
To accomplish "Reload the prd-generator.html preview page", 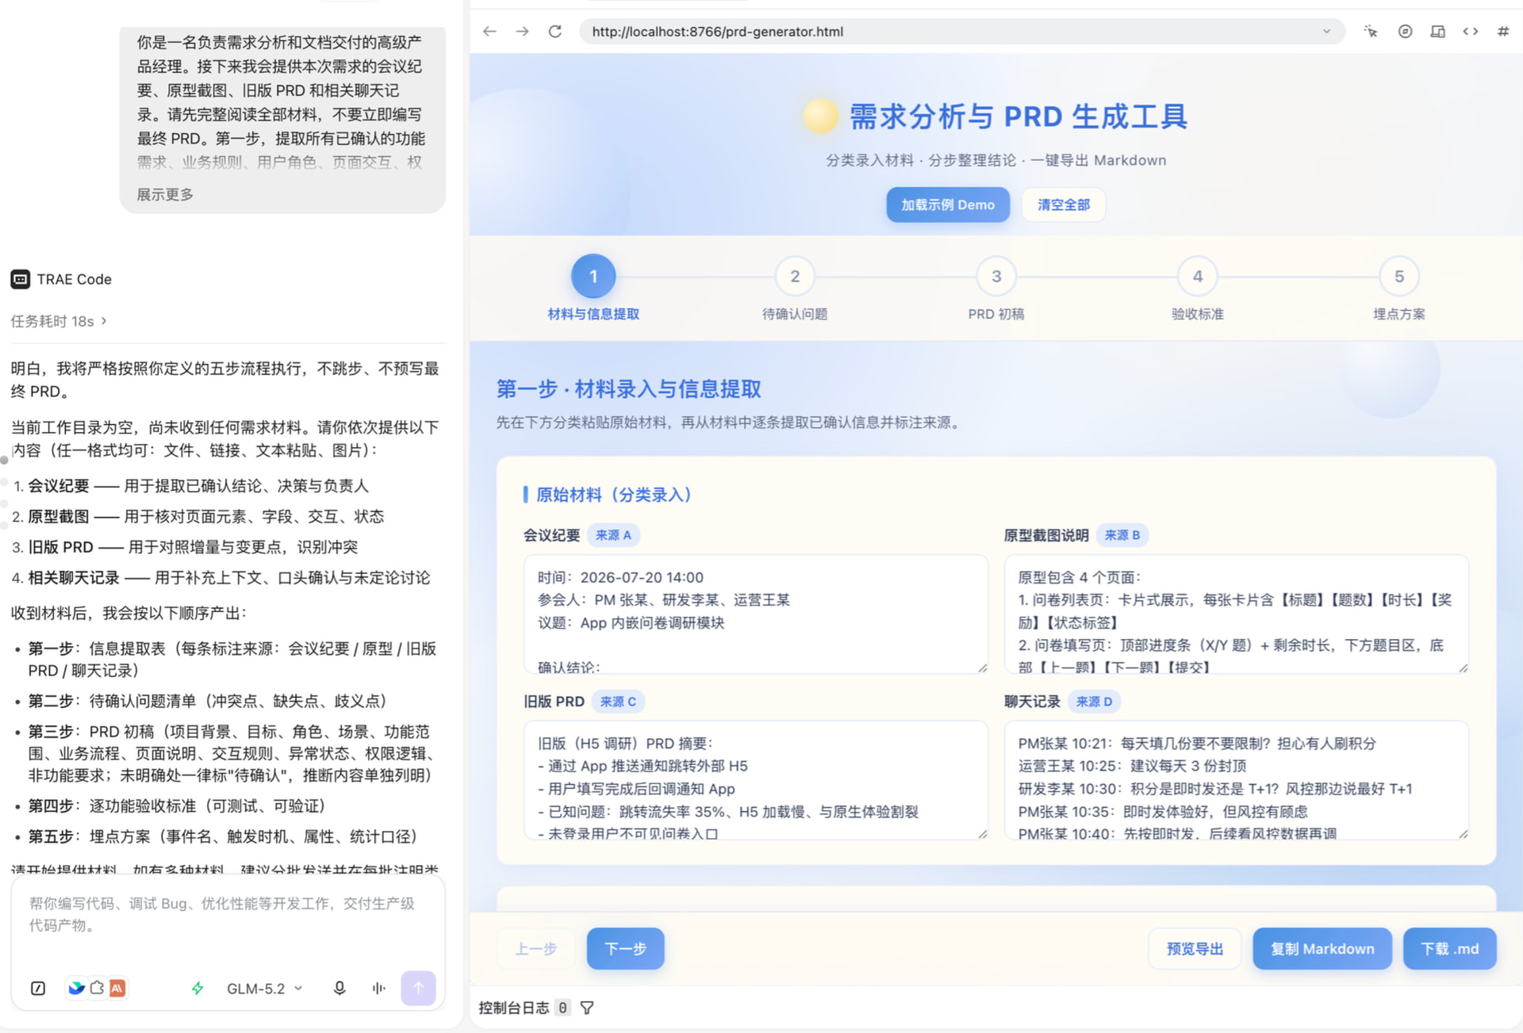I will click(x=555, y=32).
